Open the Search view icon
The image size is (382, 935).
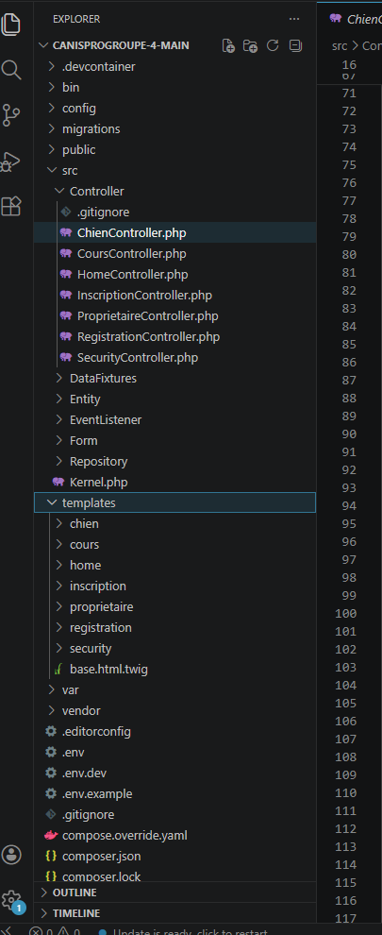11,69
